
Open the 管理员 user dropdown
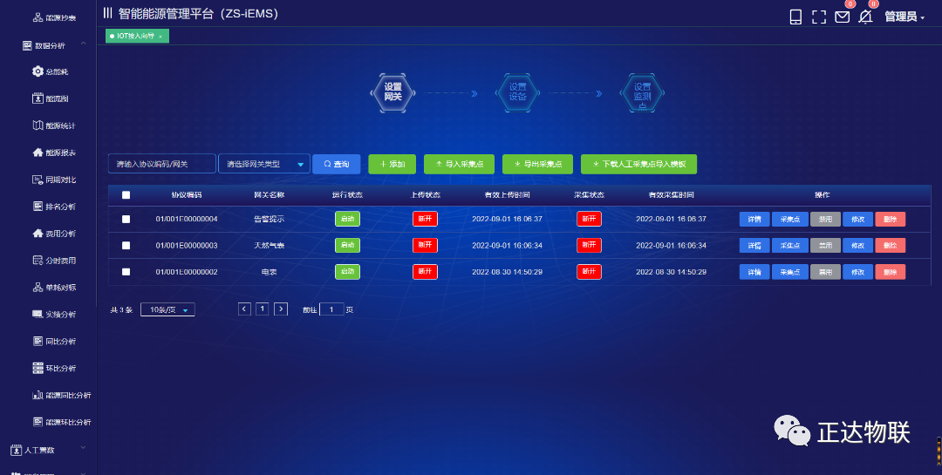tap(904, 17)
